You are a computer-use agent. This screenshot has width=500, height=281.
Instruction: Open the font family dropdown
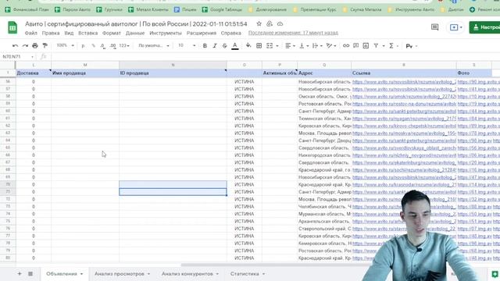coord(153,45)
